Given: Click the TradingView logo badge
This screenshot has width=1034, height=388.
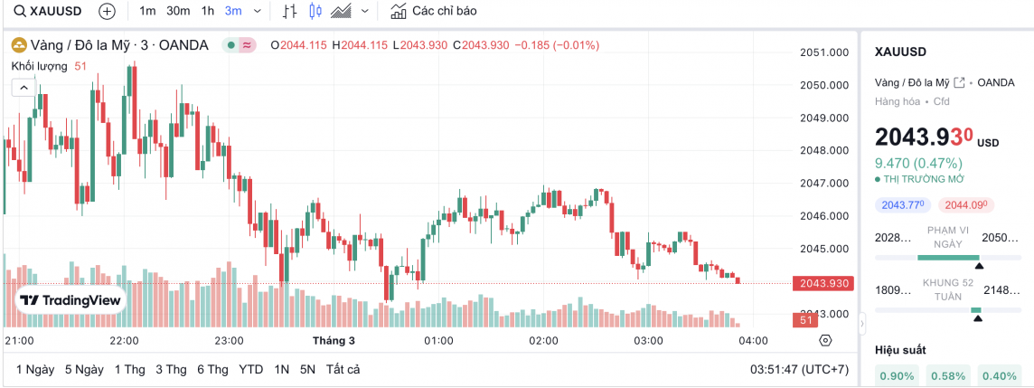Looking at the screenshot, I should [x=70, y=301].
